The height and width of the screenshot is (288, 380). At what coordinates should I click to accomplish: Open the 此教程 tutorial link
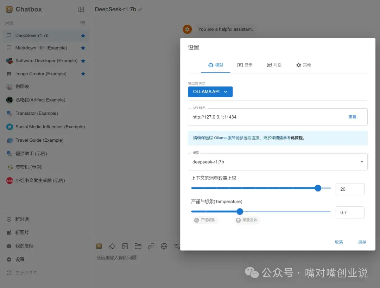[x=297, y=138]
